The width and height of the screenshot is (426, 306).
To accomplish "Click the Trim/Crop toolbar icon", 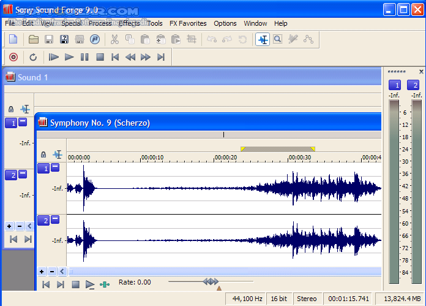I will [192, 39].
